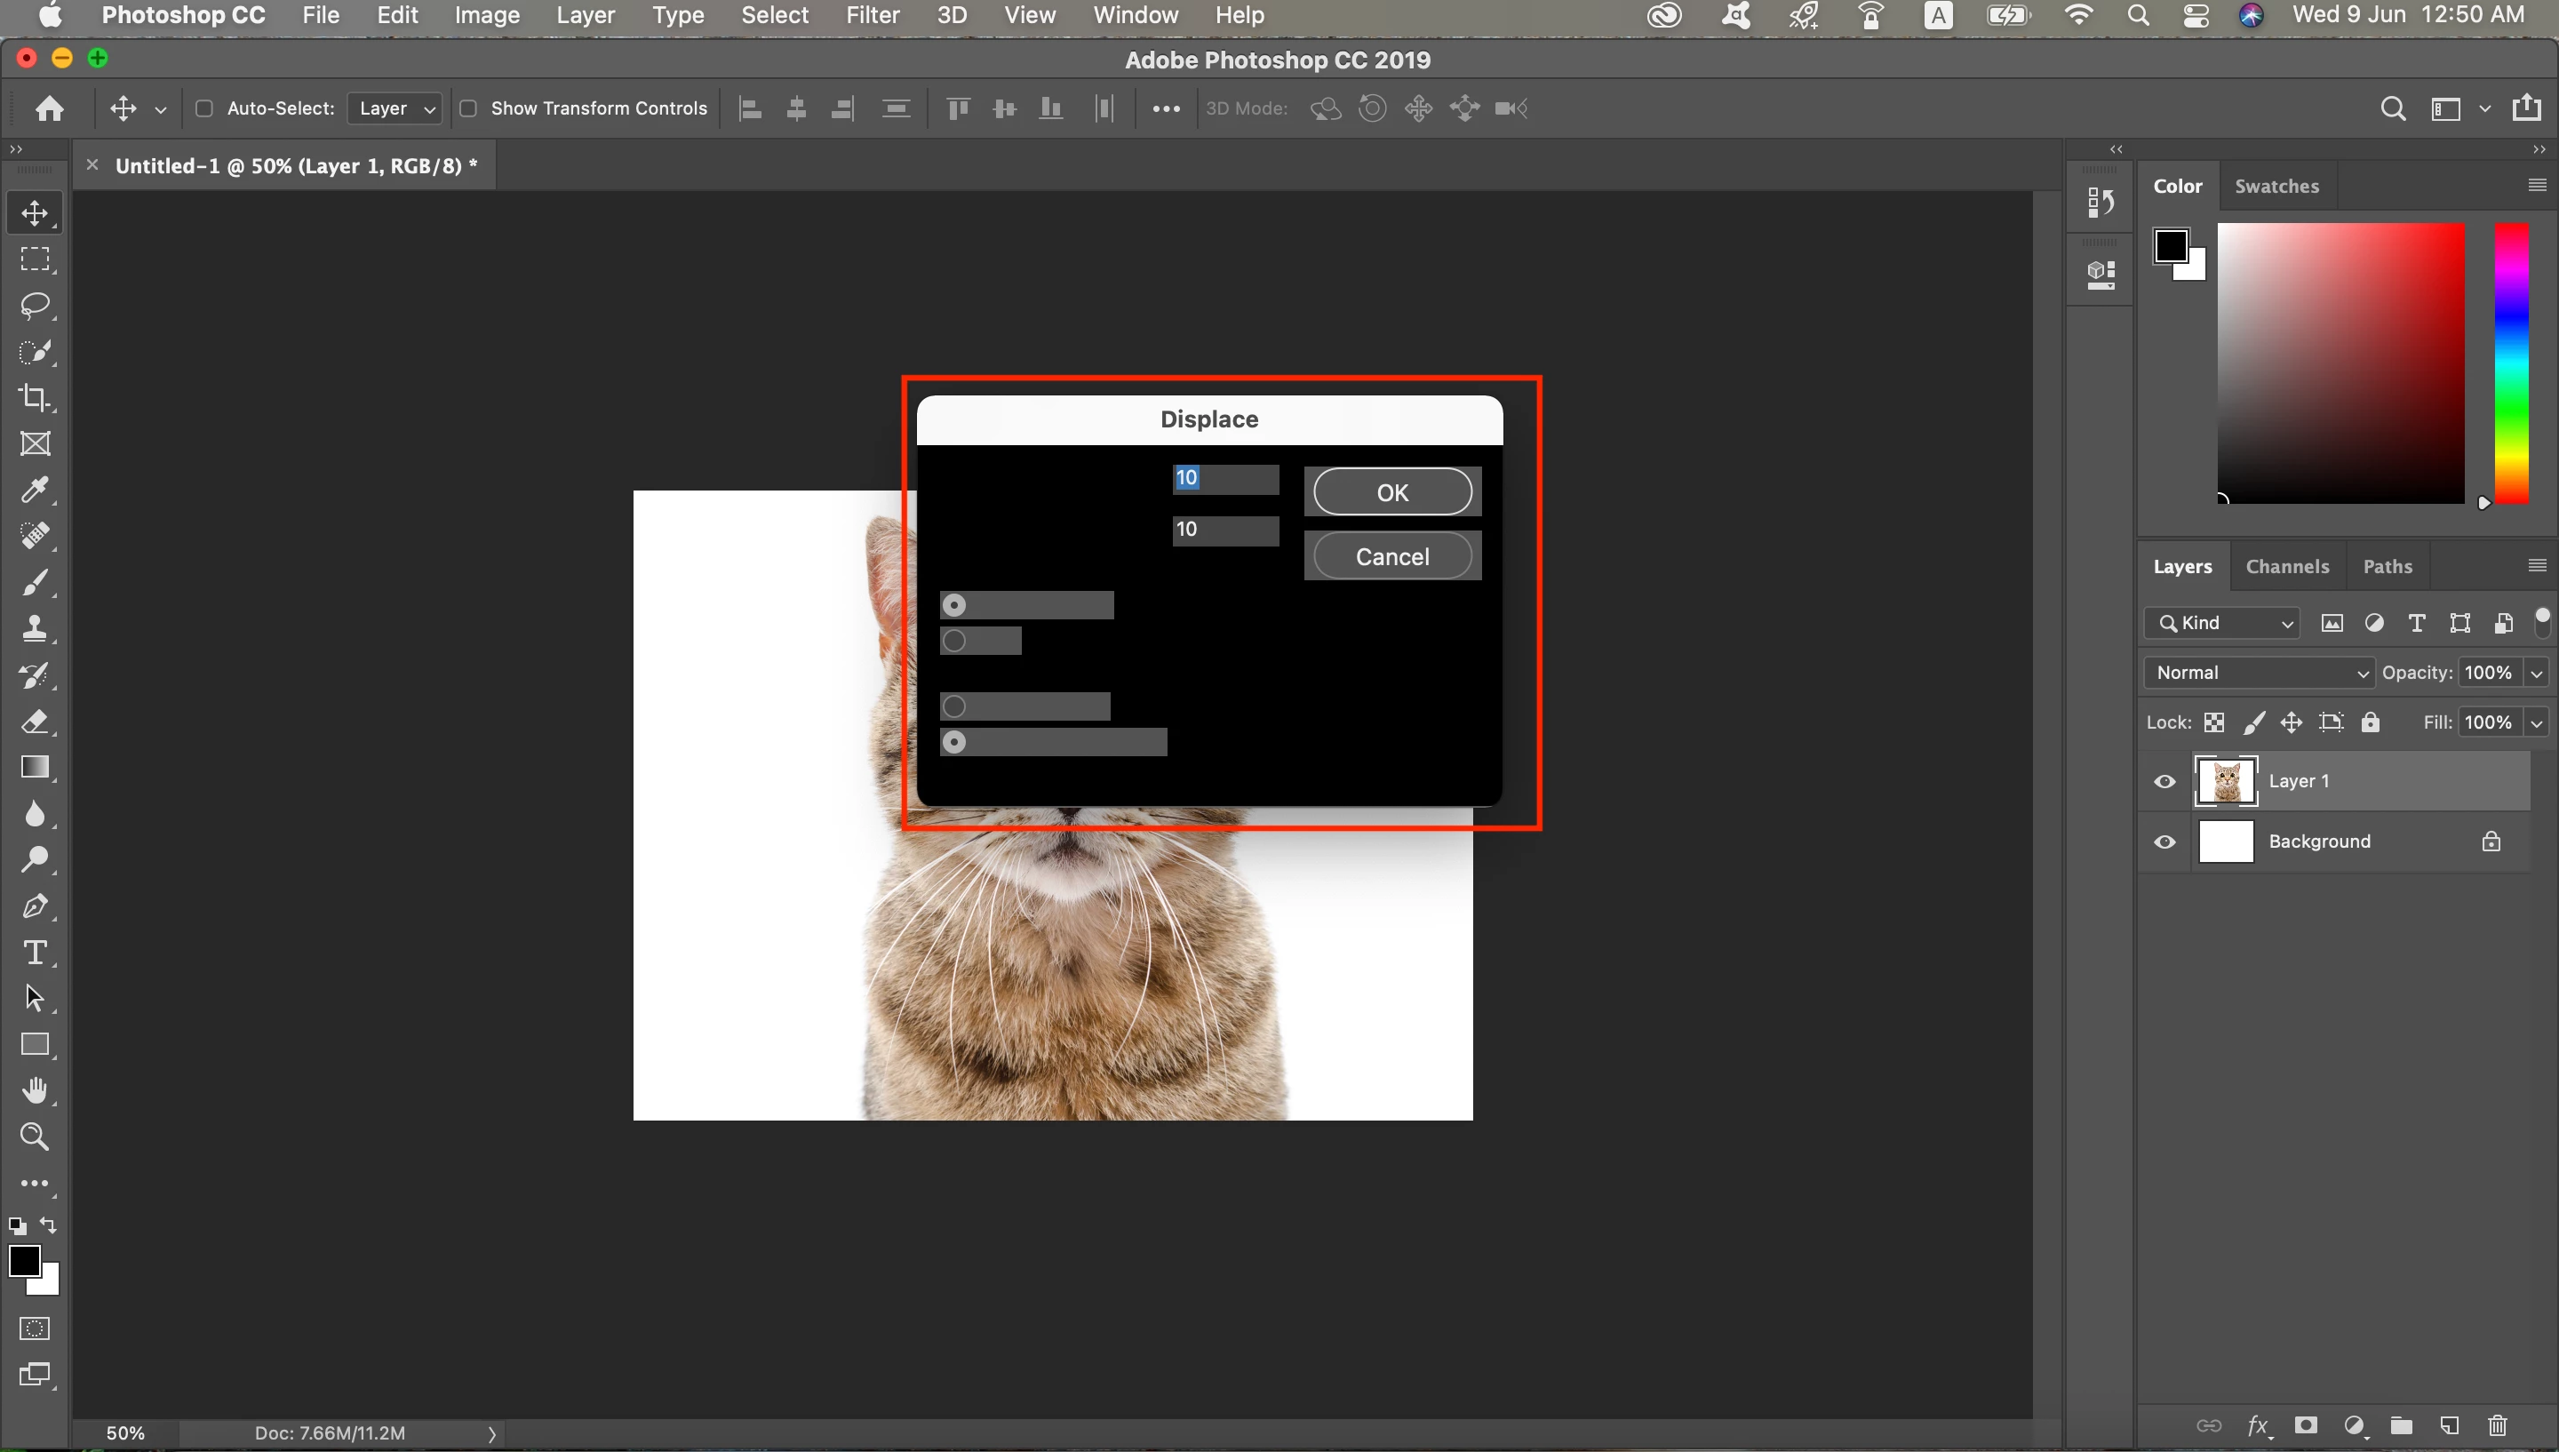Click the rainbow hue slider strip
This screenshot has width=2559, height=1452.
coord(2510,364)
